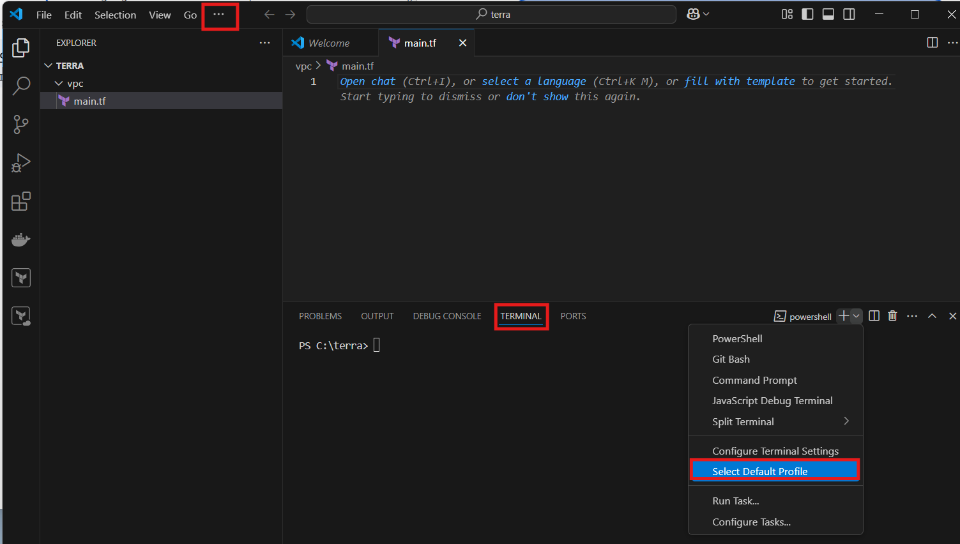Click the 'select a language' link
Viewport: 960px width, 544px height.
(x=533, y=81)
